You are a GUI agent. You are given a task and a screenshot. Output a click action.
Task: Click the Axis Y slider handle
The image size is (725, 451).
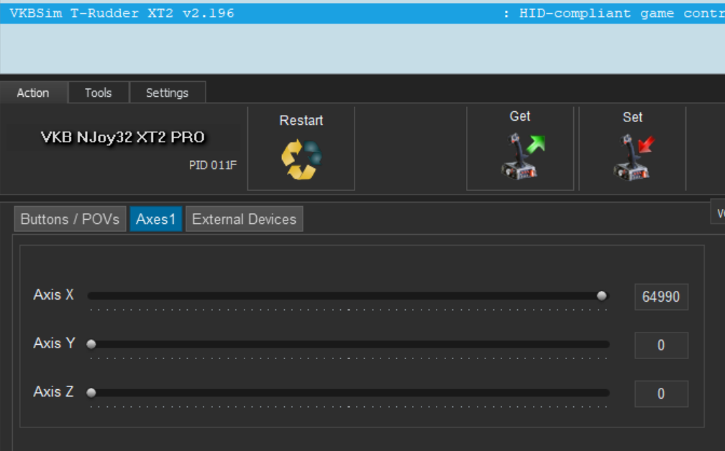coord(91,344)
